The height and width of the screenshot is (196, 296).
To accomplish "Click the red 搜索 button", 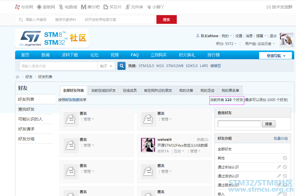I will (167, 19).
